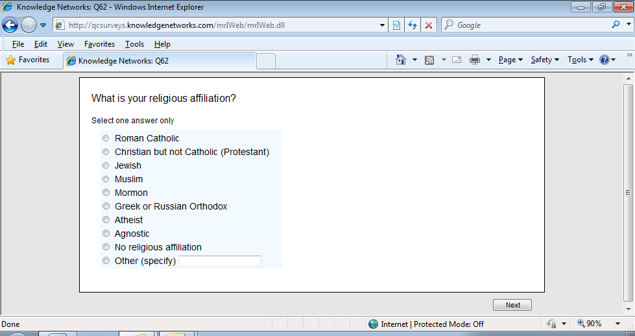Click the scrollbar up arrow
Viewport: 635px width, 336px height.
pyautogui.click(x=628, y=78)
